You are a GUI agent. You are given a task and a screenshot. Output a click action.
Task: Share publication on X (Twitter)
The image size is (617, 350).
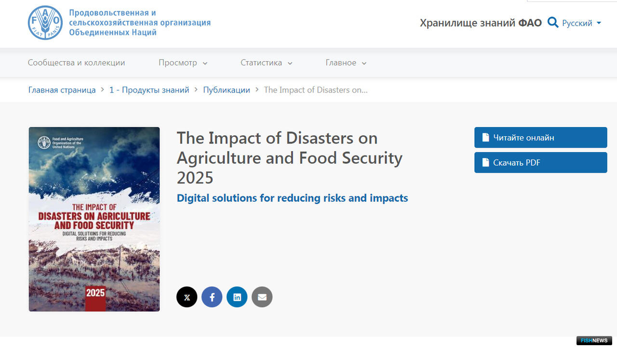187,297
